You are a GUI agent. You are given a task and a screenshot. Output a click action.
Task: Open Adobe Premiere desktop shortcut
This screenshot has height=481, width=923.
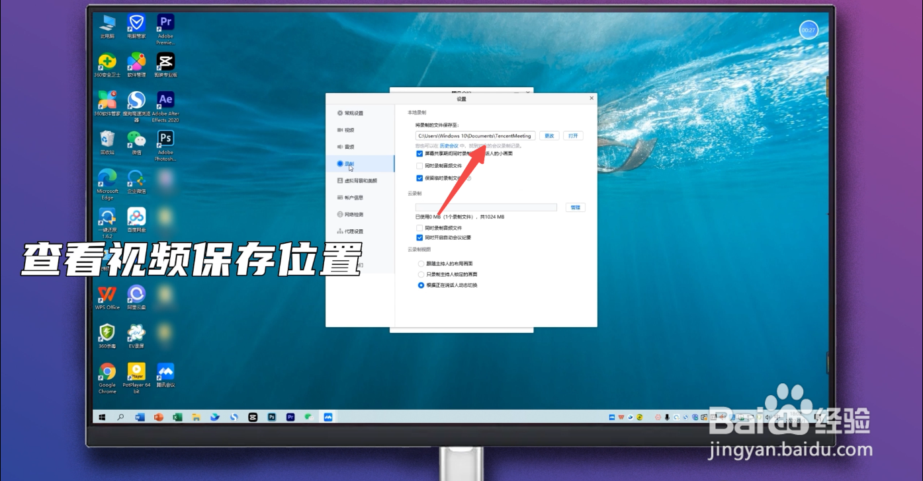pyautogui.click(x=165, y=30)
